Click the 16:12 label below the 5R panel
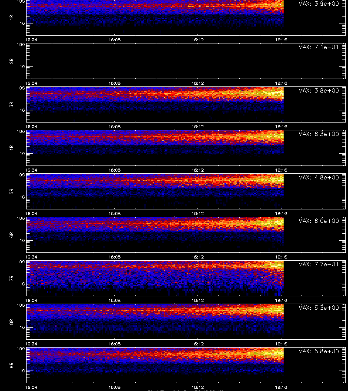This screenshot has height=391, width=348. pyautogui.click(x=198, y=213)
